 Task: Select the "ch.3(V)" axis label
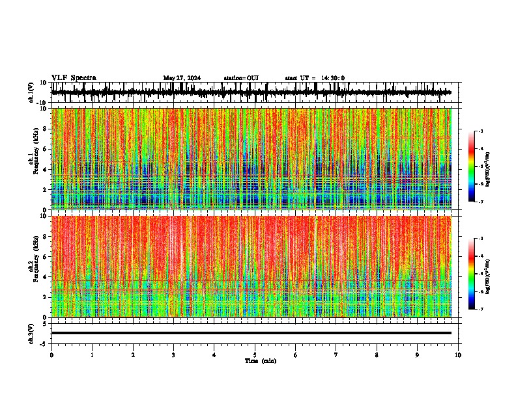click(x=31, y=334)
